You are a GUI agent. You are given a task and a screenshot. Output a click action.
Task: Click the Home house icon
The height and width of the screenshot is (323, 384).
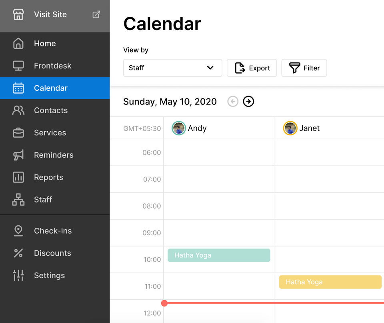(x=18, y=44)
